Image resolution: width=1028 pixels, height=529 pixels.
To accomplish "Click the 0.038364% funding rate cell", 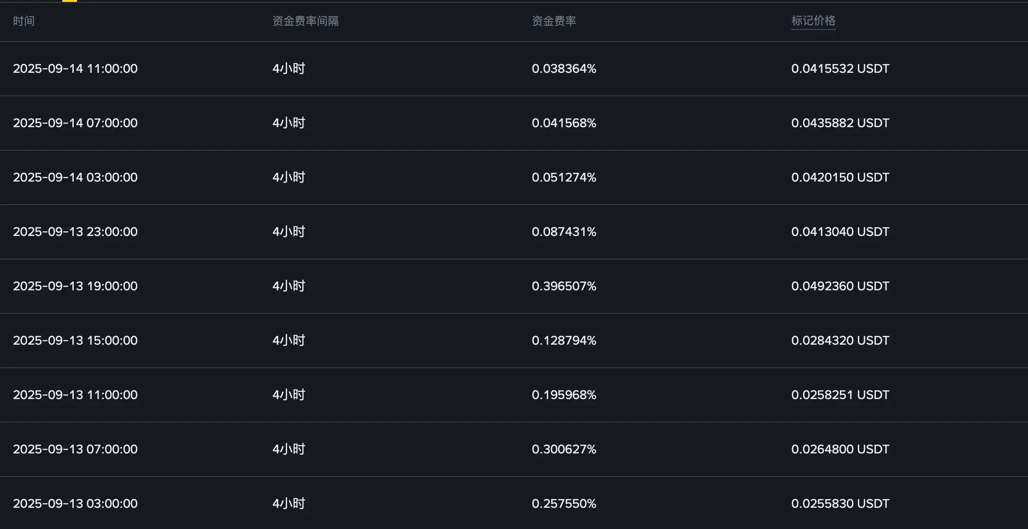I will point(564,69).
